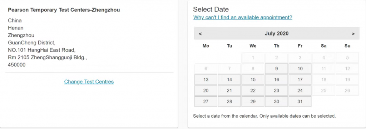
Task: Select July 23 date
Action: pos(276,91)
